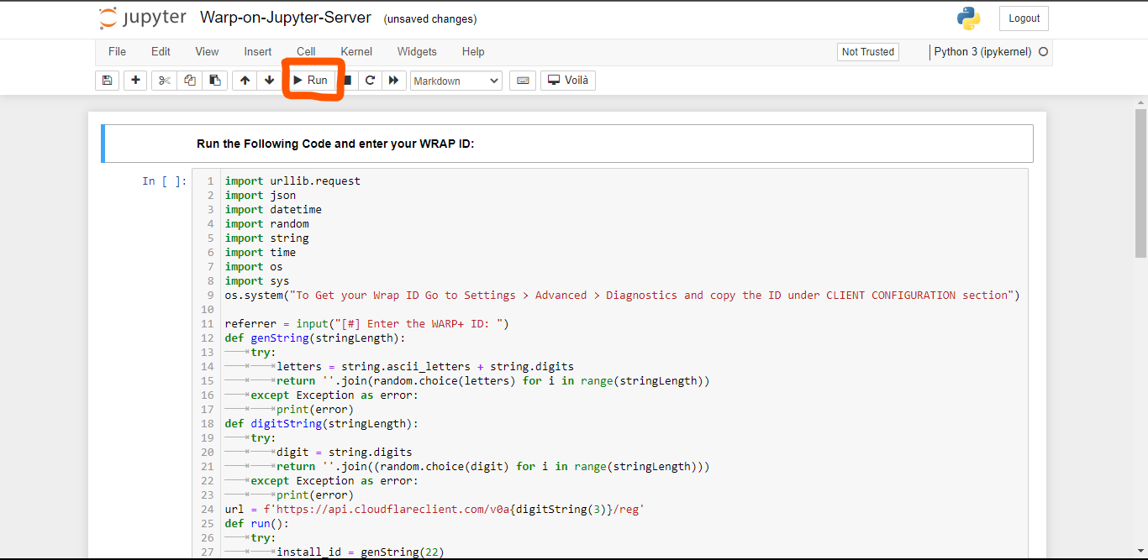Open the Kernel menu
Screen dimensions: 1148x560
click(356, 52)
